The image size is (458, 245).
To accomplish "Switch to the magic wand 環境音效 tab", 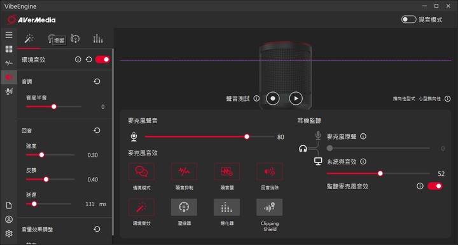I will click(29, 39).
